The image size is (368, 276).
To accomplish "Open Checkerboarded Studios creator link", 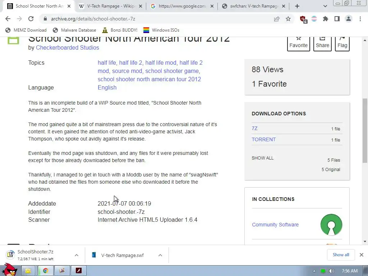I will [x=67, y=48].
